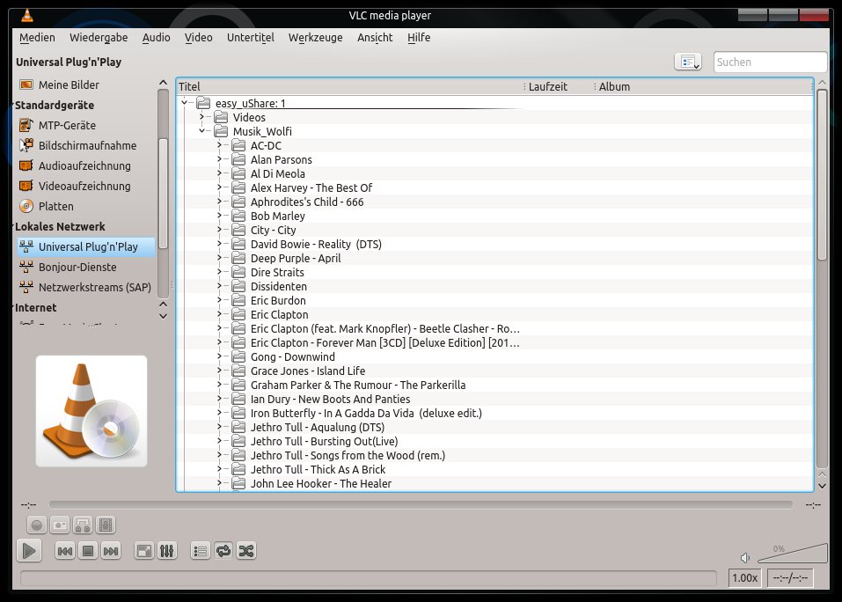Skip to the next track
The height and width of the screenshot is (602, 842).
(111, 551)
